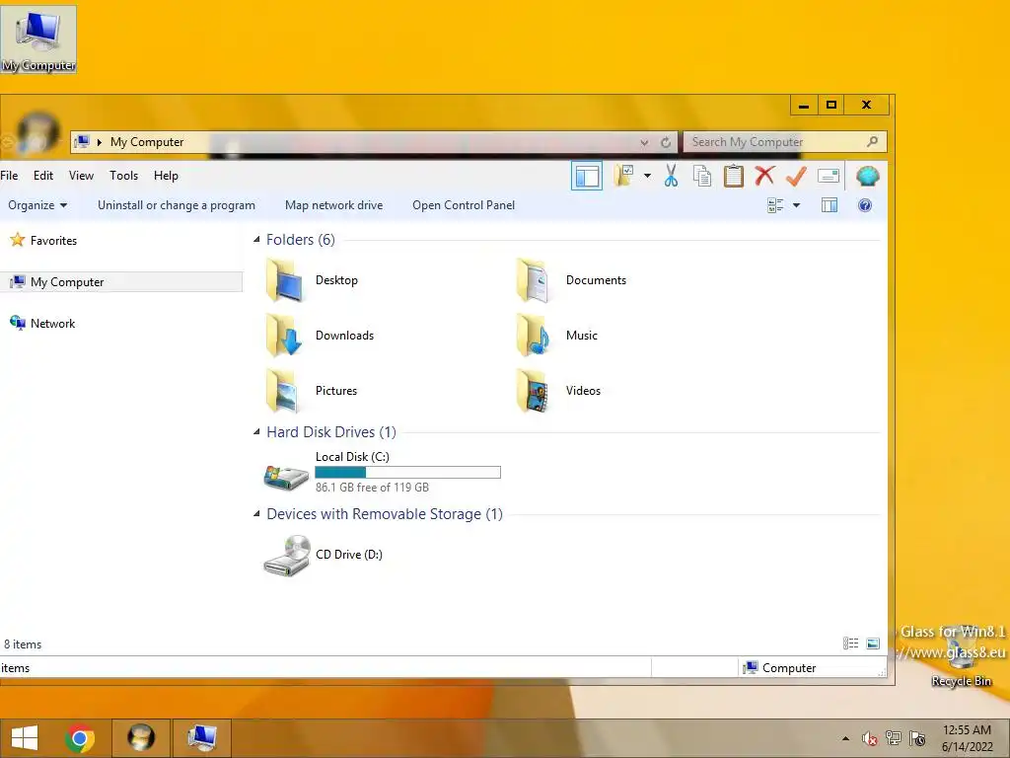1010x758 pixels.
Task: Collapse Devices with Removable Storage group
Action: 256,513
